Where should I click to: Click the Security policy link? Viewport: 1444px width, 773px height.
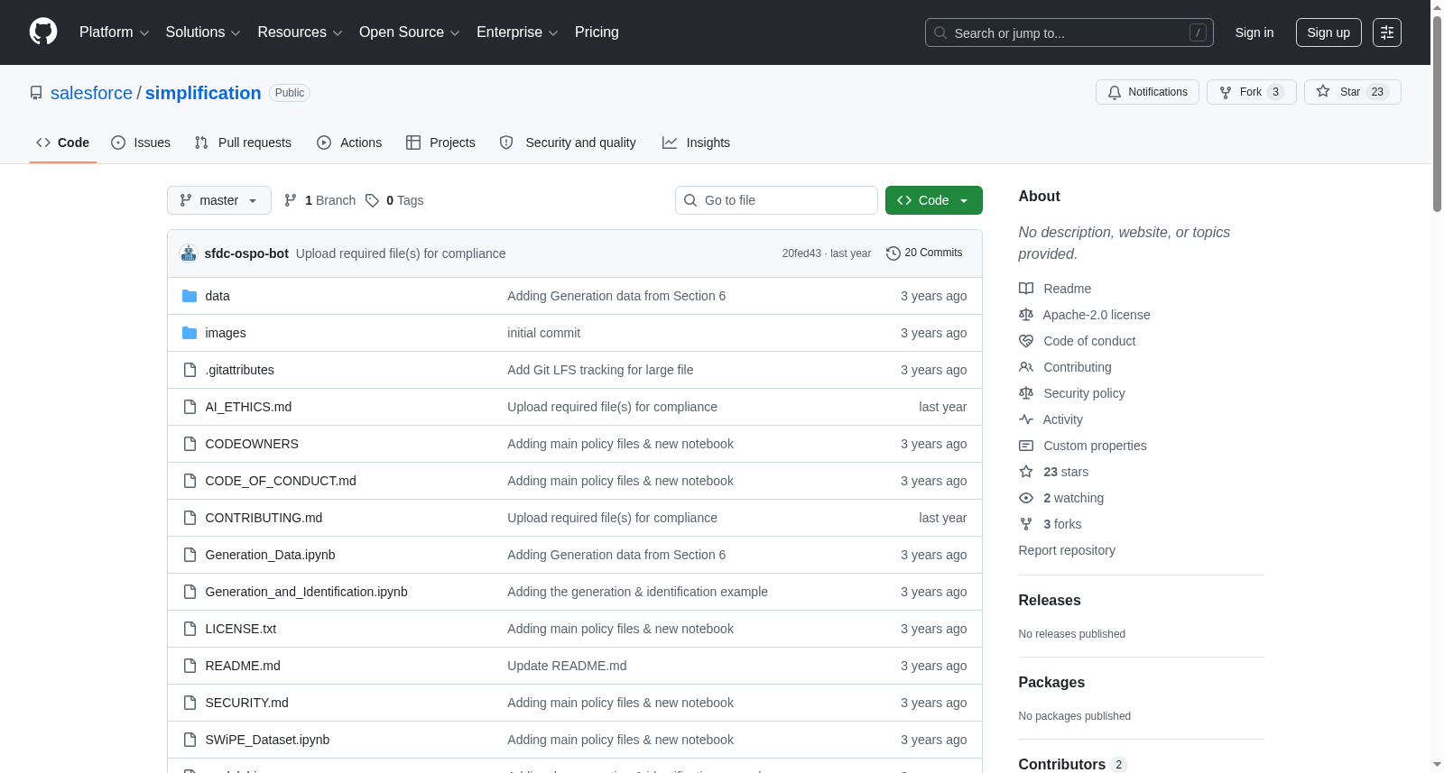[x=1084, y=393]
